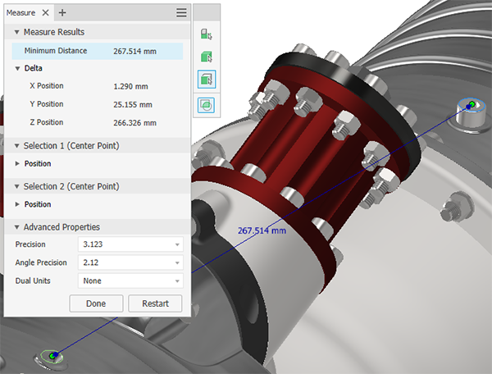Viewport: 492px width, 374px height.
Task: Select the component priority filter icon
Action: [207, 34]
